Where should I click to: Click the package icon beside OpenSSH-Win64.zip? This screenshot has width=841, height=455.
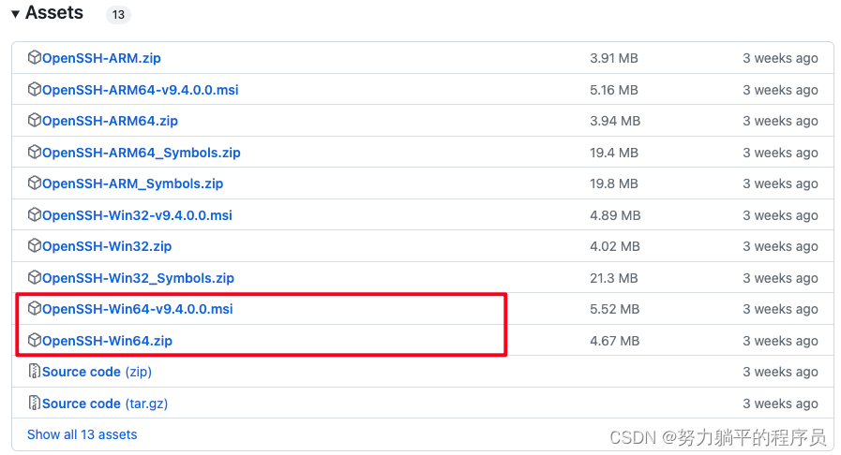tap(35, 340)
